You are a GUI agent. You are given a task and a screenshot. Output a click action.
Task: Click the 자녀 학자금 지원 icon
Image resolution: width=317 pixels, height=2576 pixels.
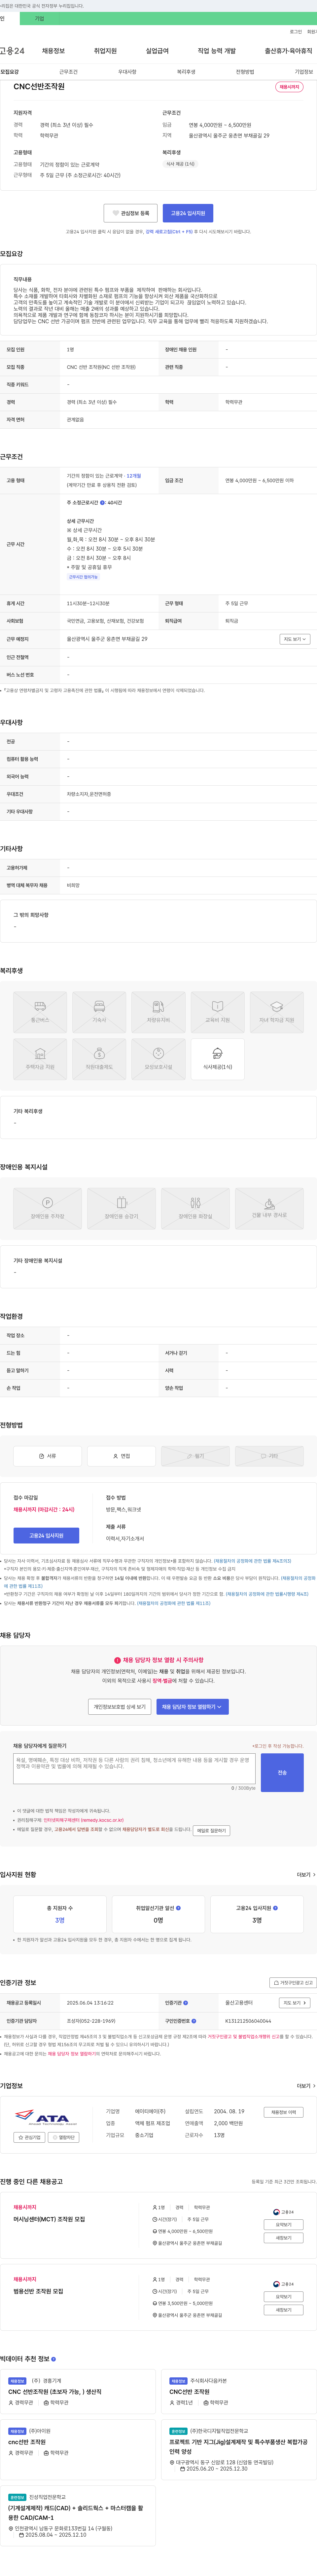pyautogui.click(x=277, y=1012)
